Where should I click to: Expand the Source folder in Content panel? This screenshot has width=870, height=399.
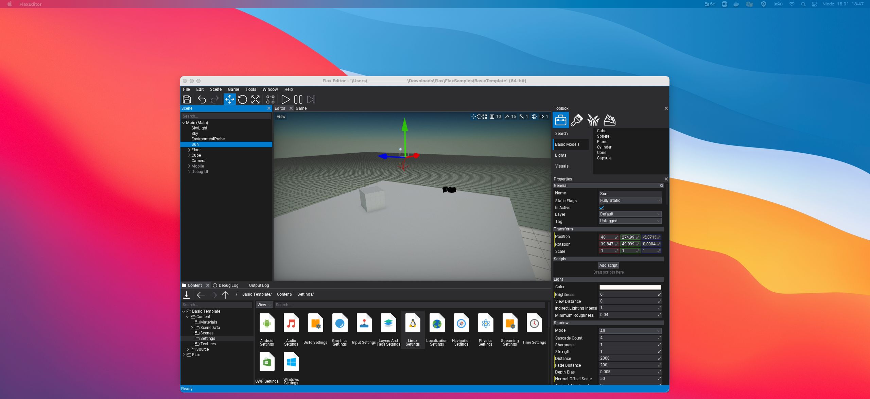click(x=189, y=349)
